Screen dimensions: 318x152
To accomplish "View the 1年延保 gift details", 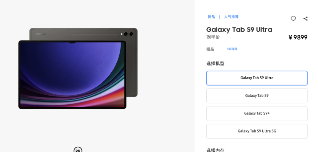I will [232, 49].
